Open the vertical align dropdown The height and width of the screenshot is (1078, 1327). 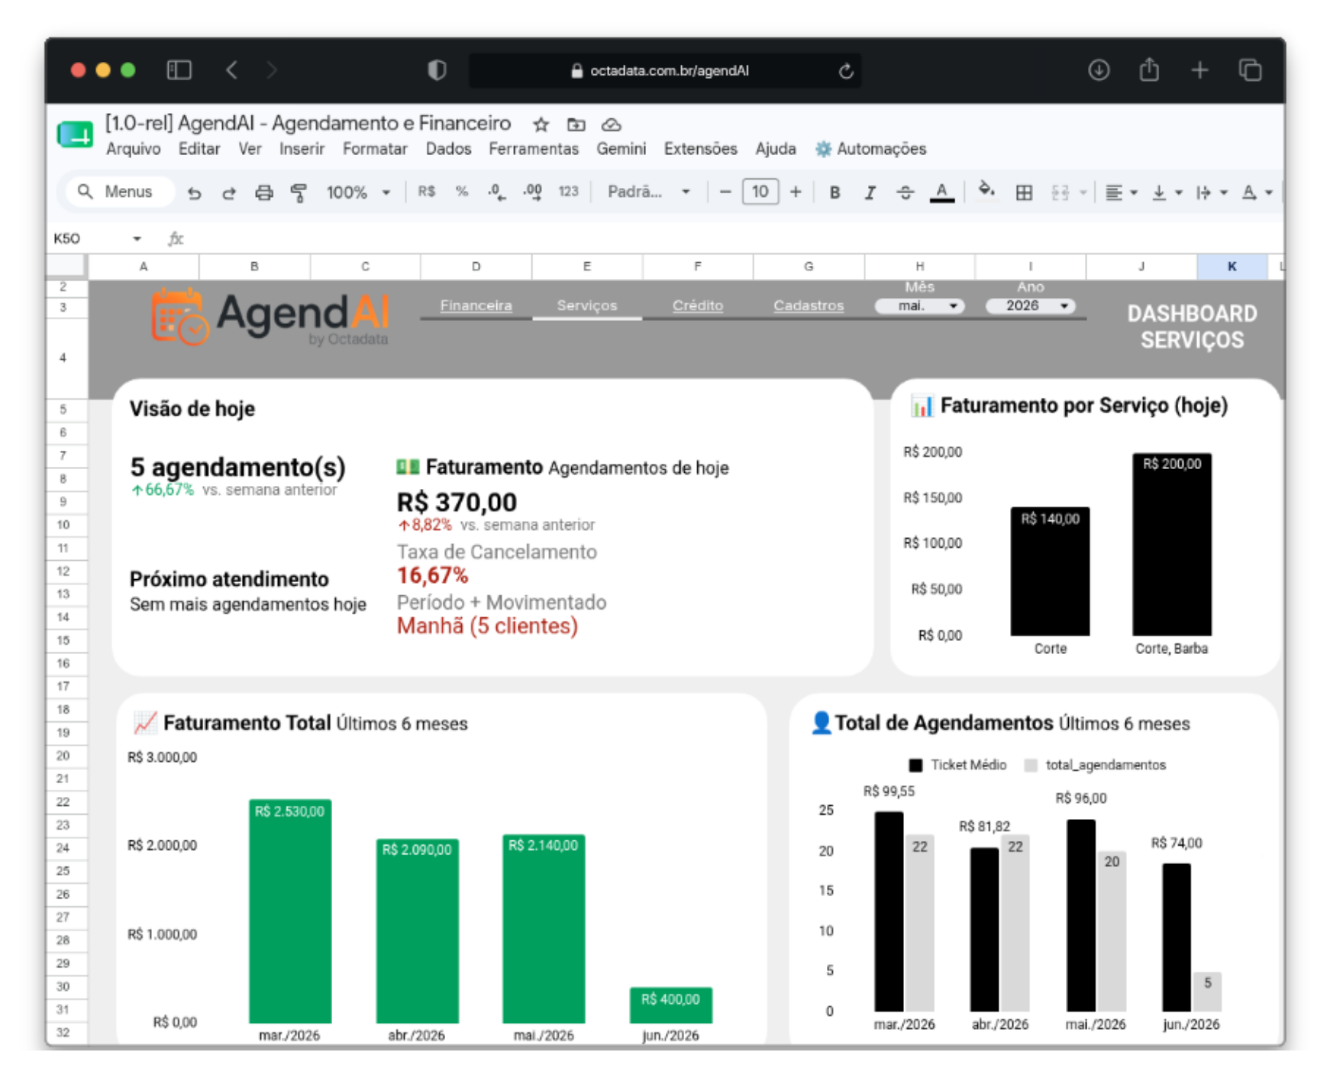(1167, 193)
